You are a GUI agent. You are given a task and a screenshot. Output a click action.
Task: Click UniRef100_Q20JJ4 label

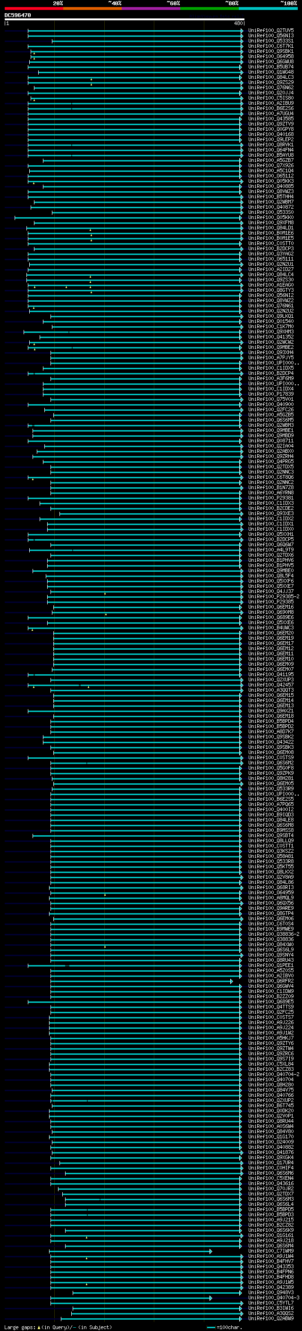click(x=270, y=93)
